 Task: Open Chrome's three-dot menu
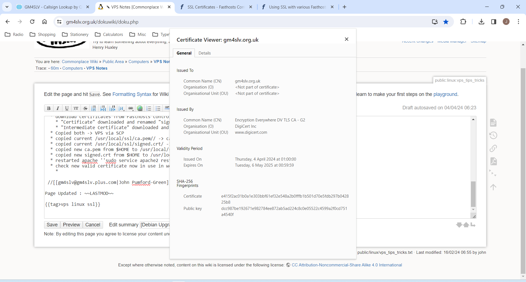click(x=519, y=22)
